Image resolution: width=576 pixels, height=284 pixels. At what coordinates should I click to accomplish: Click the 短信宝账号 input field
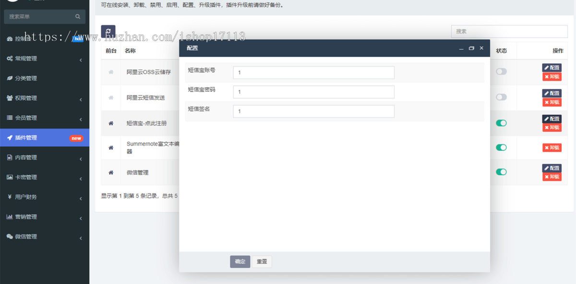coord(313,73)
